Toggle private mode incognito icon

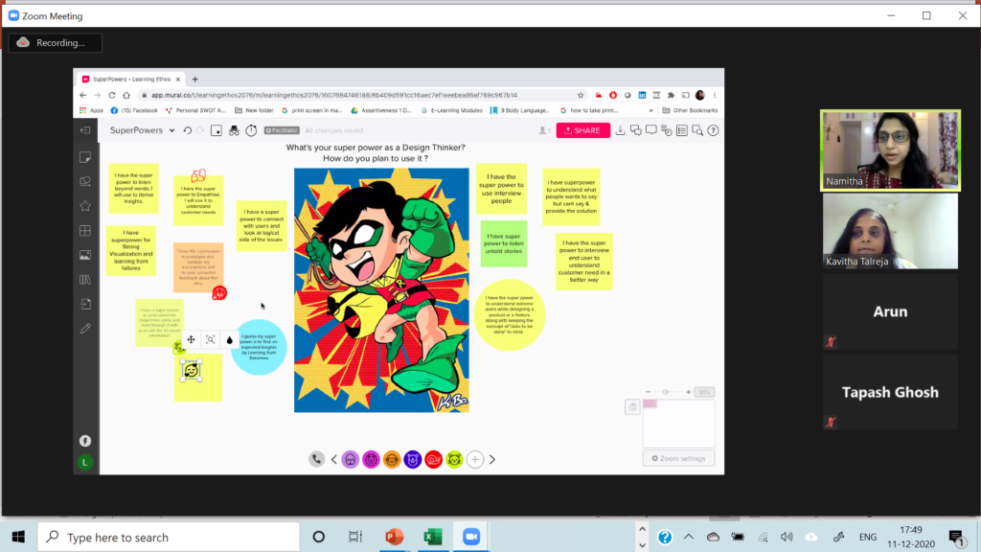click(234, 130)
